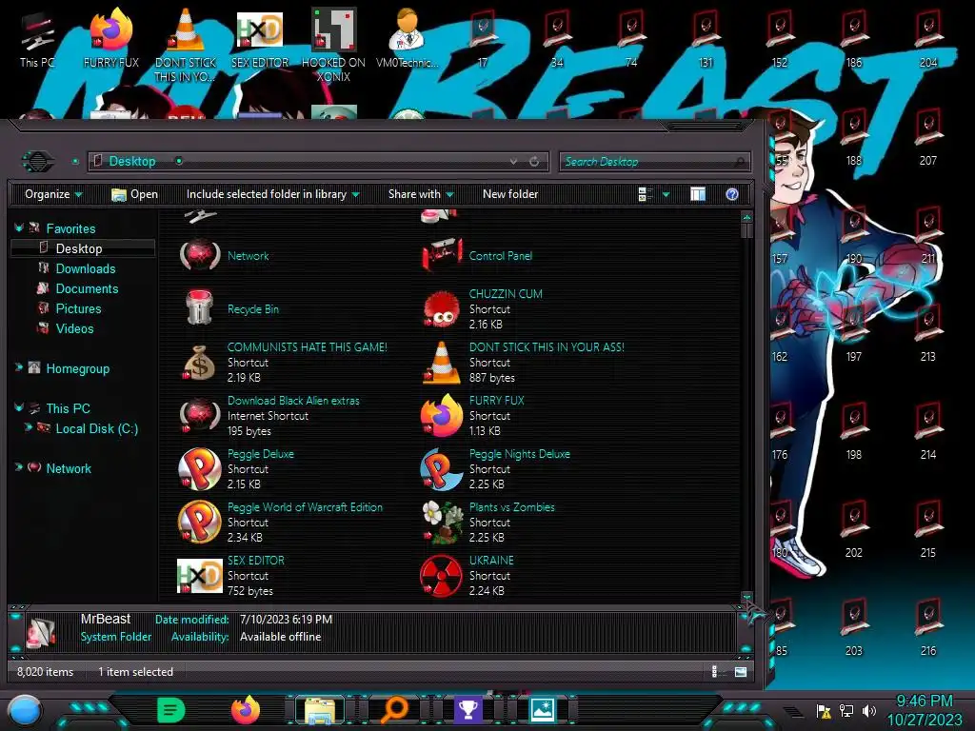Open Firefox from the taskbar

(245, 710)
